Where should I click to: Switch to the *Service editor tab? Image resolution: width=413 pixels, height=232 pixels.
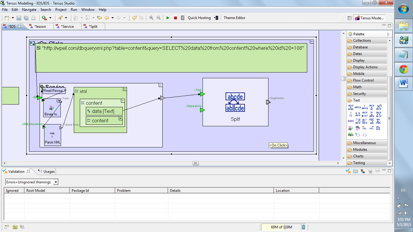click(67, 27)
